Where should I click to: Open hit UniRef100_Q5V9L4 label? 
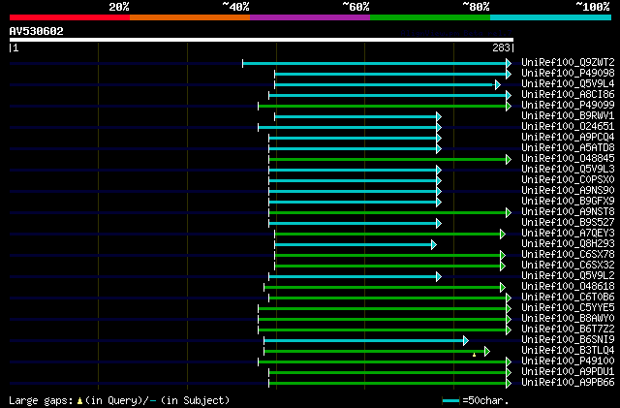tap(568, 84)
